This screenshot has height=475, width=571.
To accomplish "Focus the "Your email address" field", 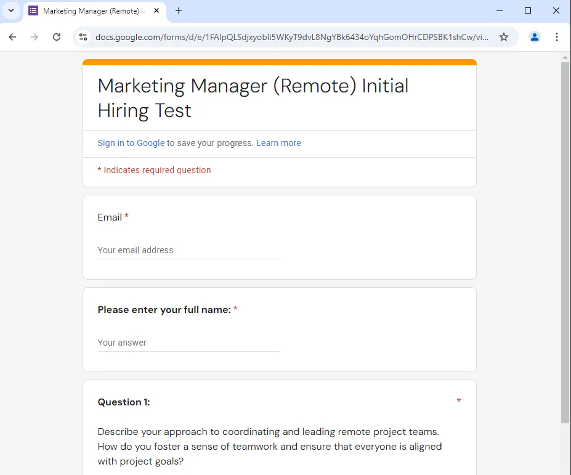I will pyautogui.click(x=188, y=250).
